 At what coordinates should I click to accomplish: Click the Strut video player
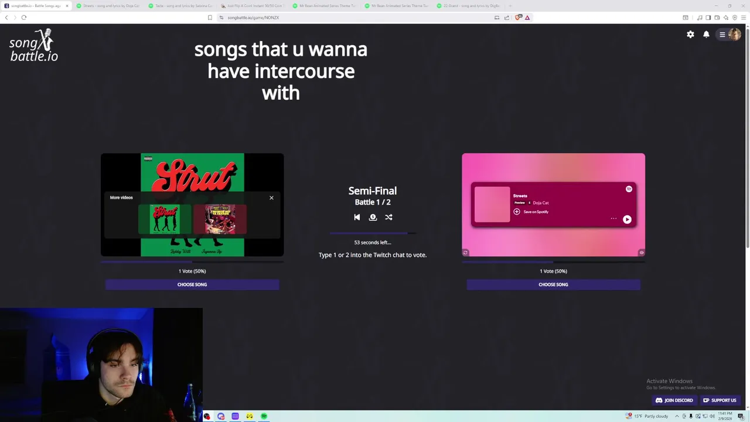tap(192, 205)
